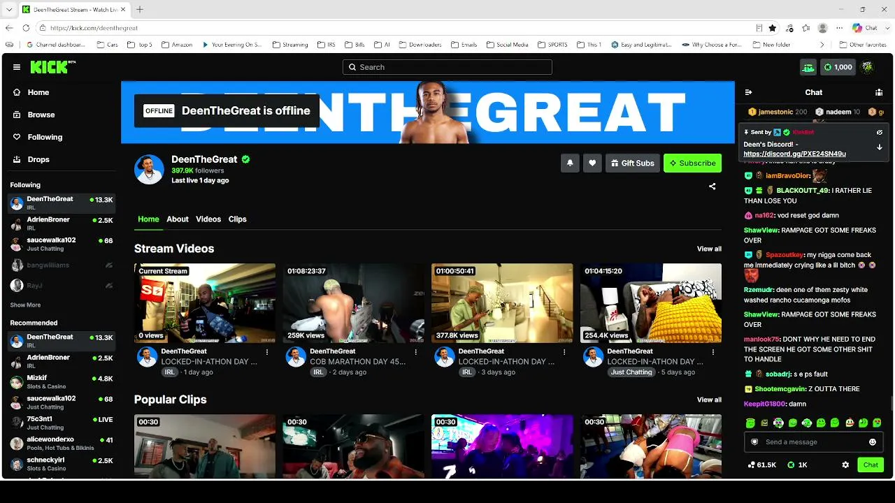The height and width of the screenshot is (503, 895).
Task: Open the browser favorites list icon
Action: click(806, 28)
